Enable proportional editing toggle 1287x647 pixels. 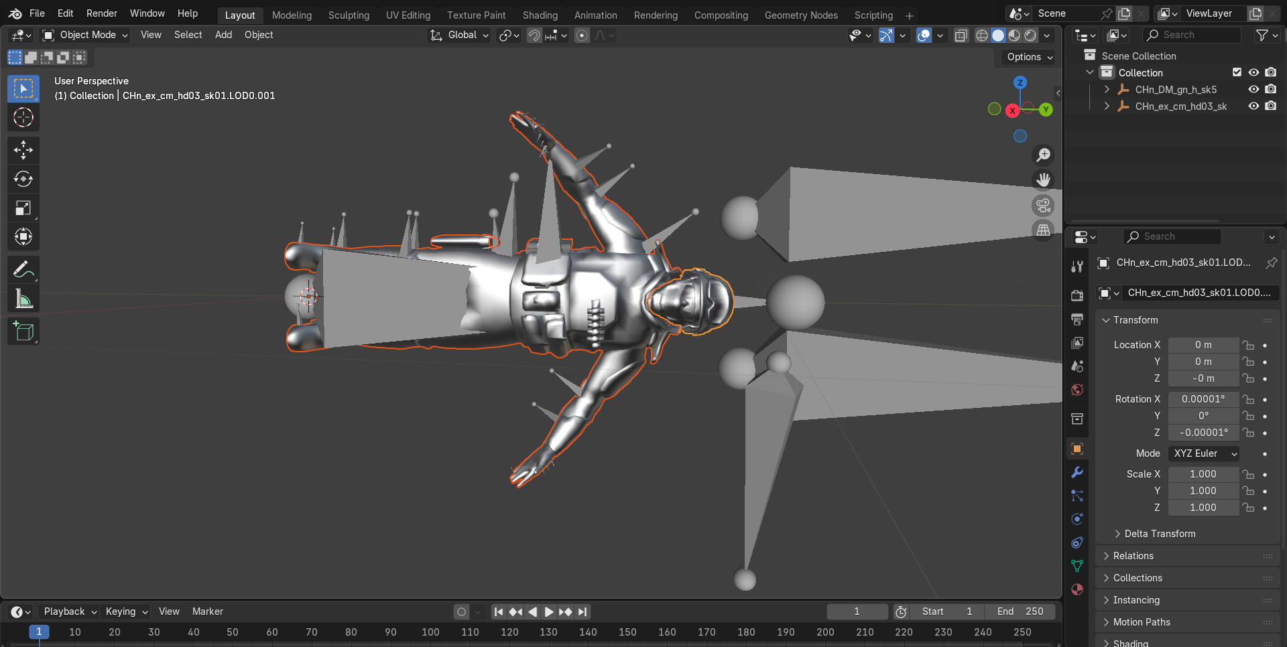[582, 35]
